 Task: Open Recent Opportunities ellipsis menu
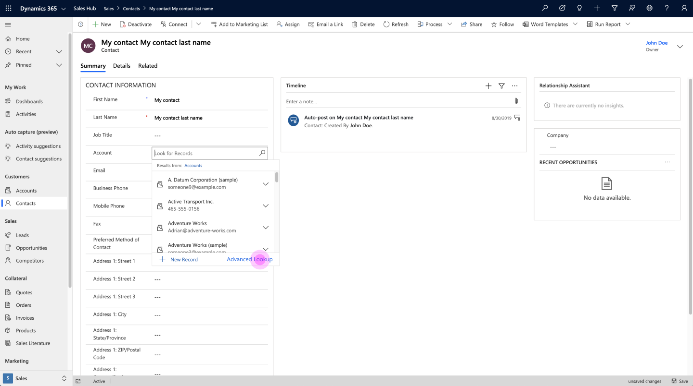[667, 162]
